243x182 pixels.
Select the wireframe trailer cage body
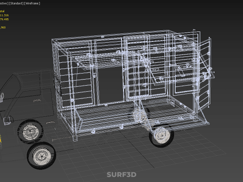125,84
